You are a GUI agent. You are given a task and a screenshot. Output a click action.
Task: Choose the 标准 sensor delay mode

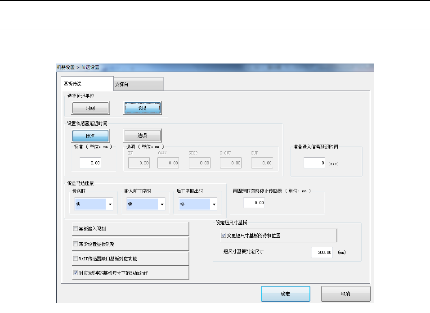pyautogui.click(x=90, y=136)
